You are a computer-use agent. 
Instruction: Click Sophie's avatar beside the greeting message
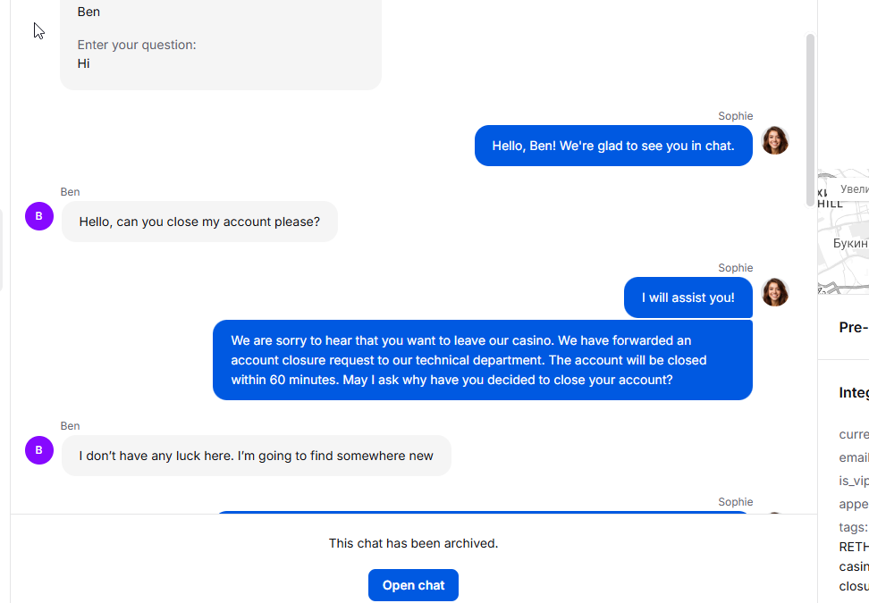coord(774,141)
